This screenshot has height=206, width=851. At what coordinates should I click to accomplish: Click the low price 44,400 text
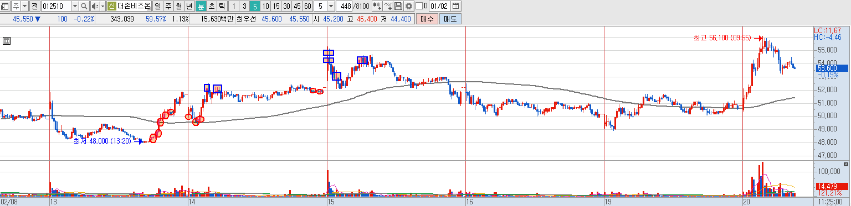tap(401, 19)
